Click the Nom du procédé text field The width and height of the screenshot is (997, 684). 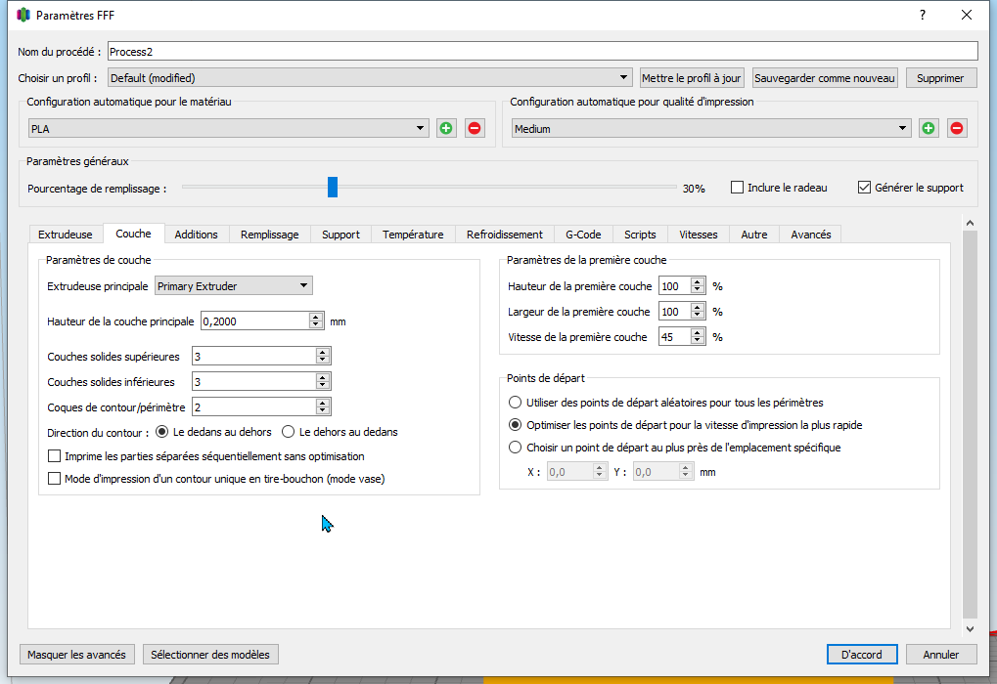pyautogui.click(x=542, y=52)
